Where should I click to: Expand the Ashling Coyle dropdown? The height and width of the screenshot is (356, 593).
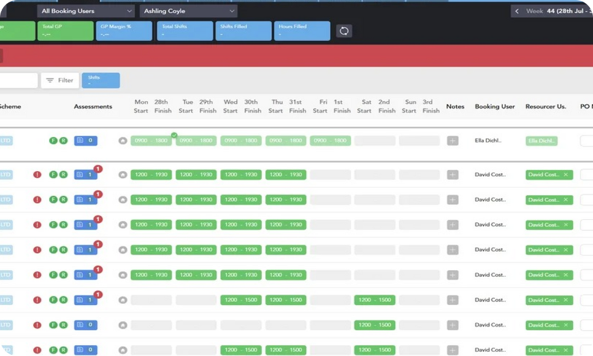click(x=188, y=11)
